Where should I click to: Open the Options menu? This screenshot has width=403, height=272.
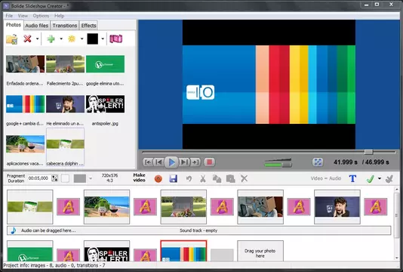[x=41, y=16]
